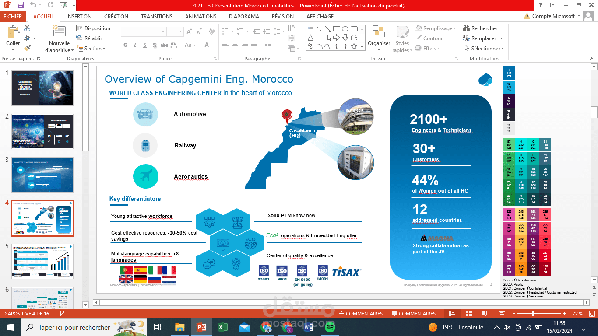Open the Disposition layout dropdown
The width and height of the screenshot is (598, 336).
coord(95,28)
